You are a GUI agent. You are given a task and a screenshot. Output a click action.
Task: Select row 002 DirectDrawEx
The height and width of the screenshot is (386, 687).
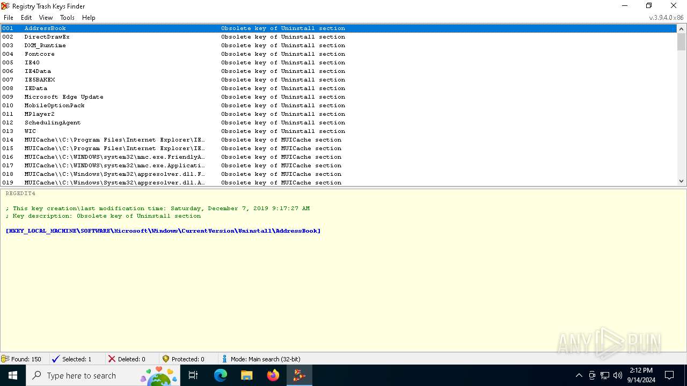(x=339, y=37)
